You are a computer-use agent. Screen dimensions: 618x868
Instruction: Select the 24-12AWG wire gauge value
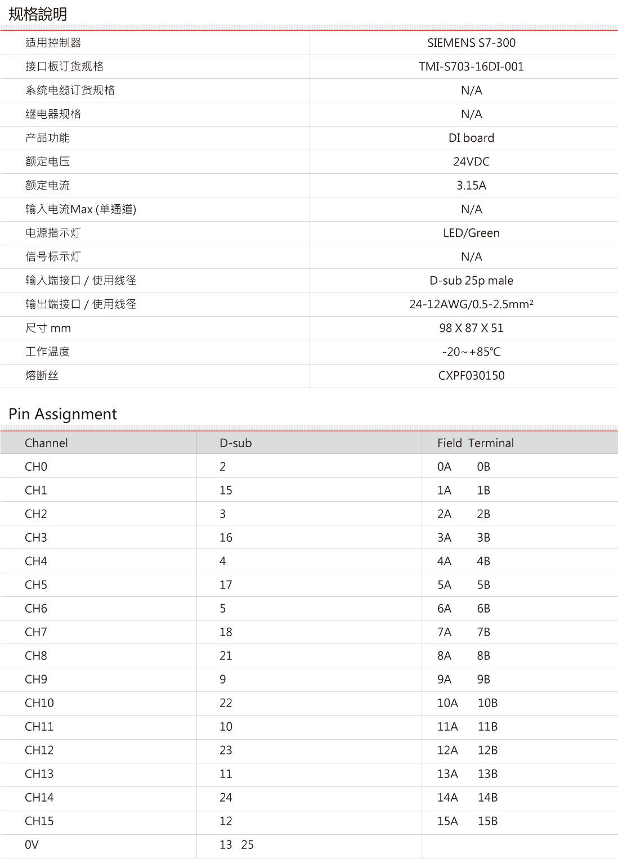[471, 304]
